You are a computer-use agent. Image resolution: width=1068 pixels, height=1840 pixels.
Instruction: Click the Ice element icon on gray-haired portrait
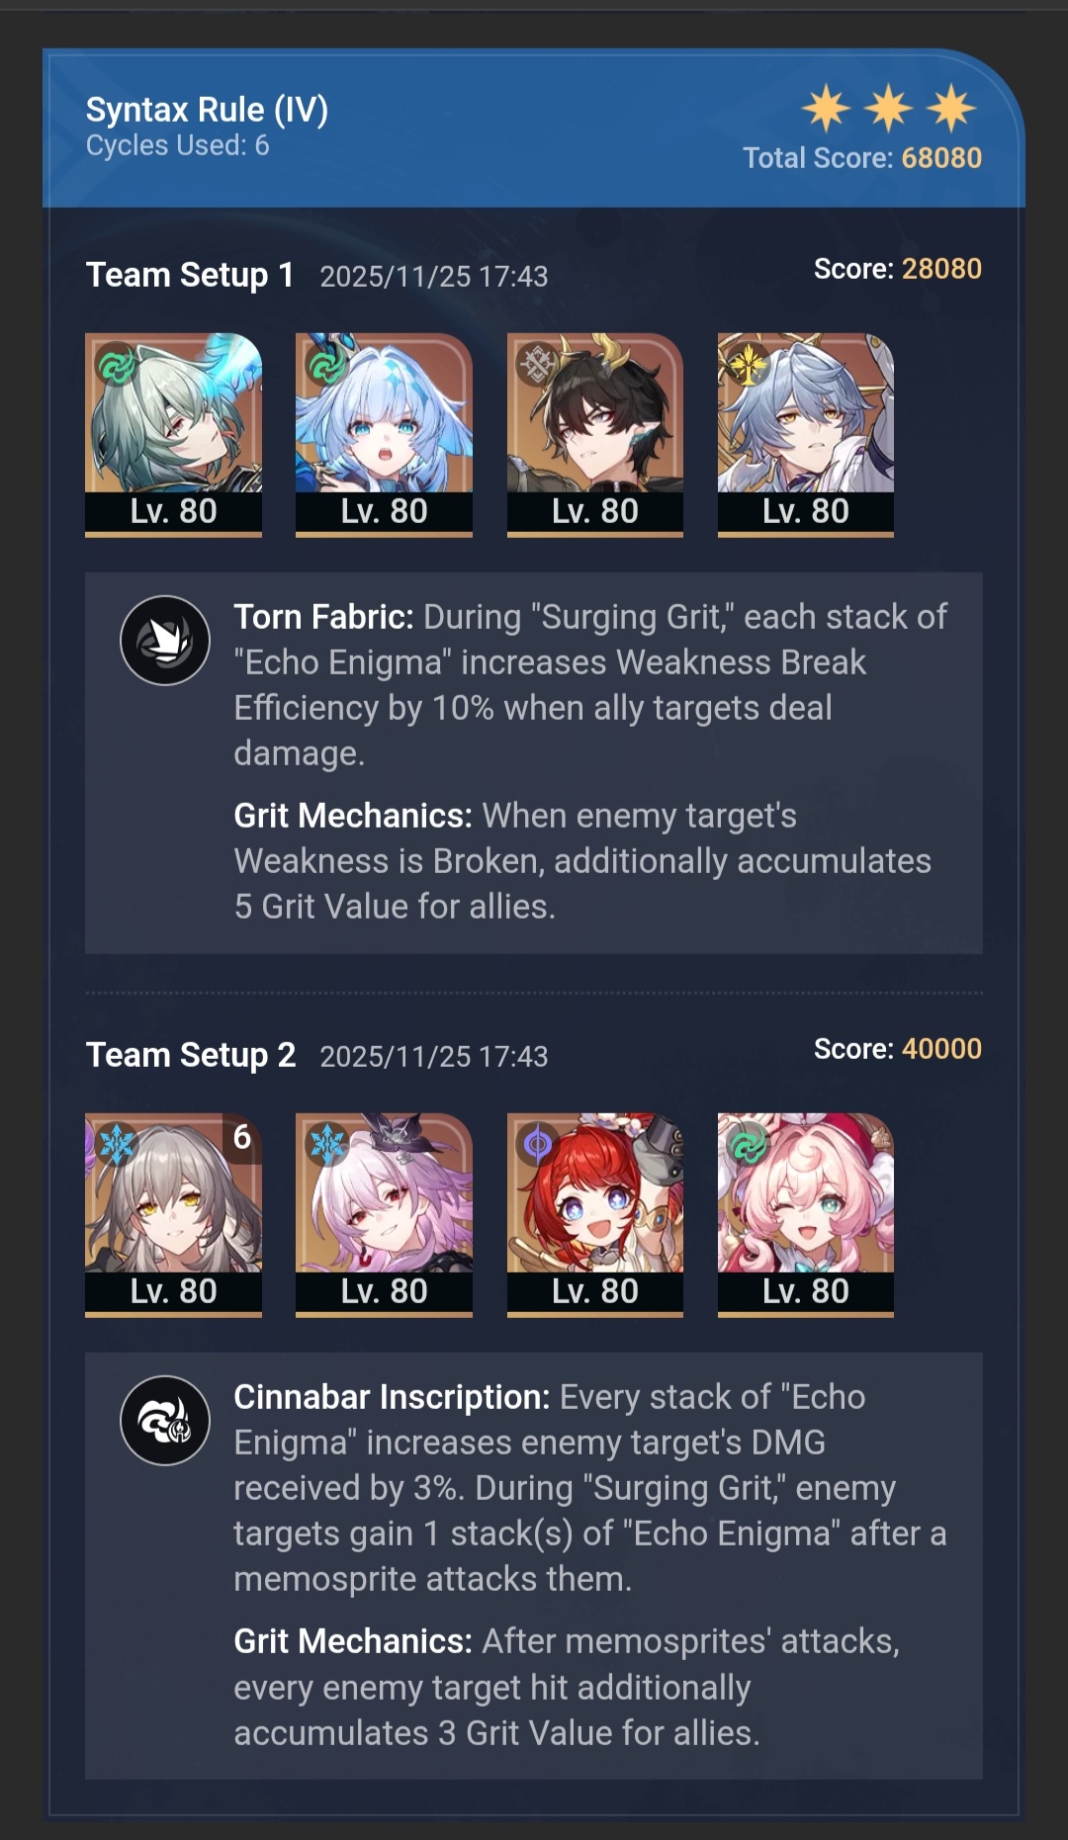117,1145
